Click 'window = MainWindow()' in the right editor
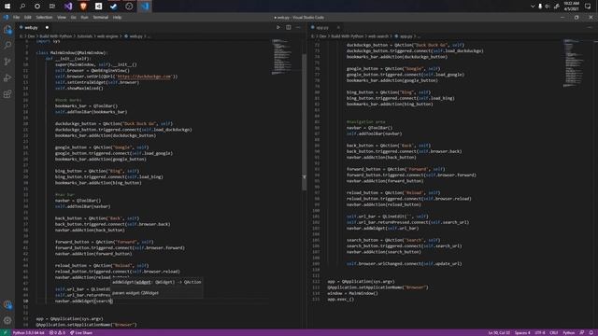 coord(352,293)
